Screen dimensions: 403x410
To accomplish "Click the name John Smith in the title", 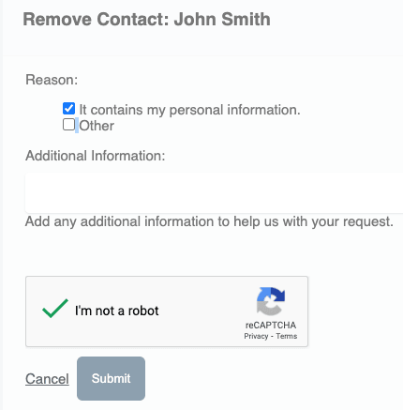I will coord(222,19).
